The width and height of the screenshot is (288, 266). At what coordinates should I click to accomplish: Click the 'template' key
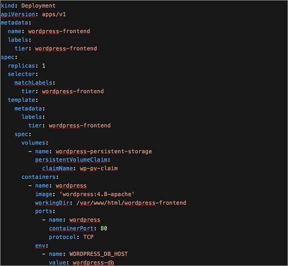tap(21, 100)
